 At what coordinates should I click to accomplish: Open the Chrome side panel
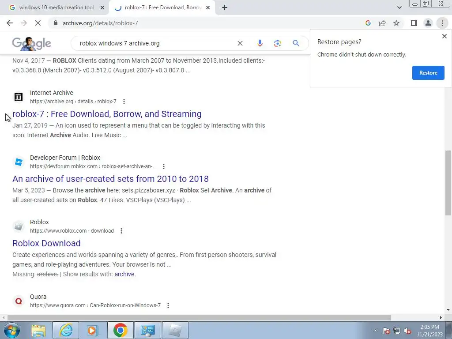(x=414, y=23)
